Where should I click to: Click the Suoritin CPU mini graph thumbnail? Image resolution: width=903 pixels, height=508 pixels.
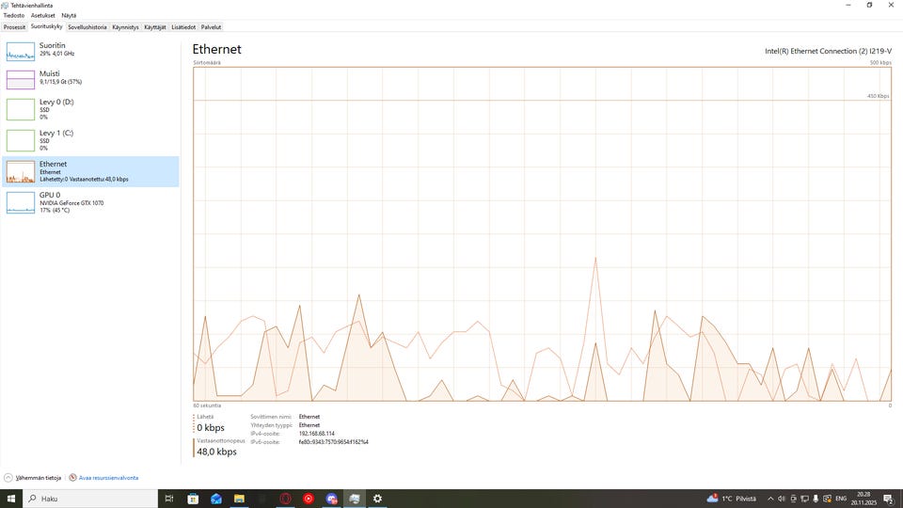pos(21,51)
